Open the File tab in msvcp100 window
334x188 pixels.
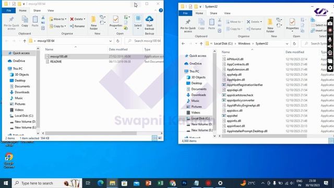9,10
